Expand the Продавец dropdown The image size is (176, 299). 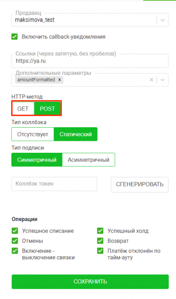(162, 20)
